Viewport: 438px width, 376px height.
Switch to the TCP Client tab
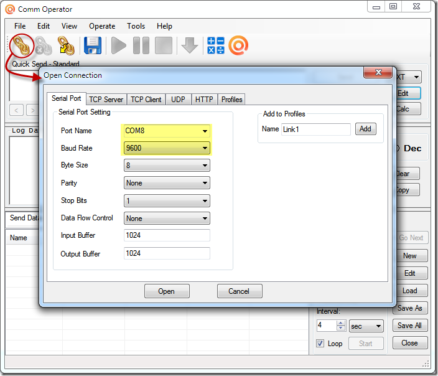coord(146,100)
